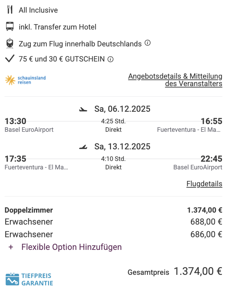Screen dimensions: 229x291
Task: Open info icon next to GUTSCHEIN
Action: coord(111,59)
